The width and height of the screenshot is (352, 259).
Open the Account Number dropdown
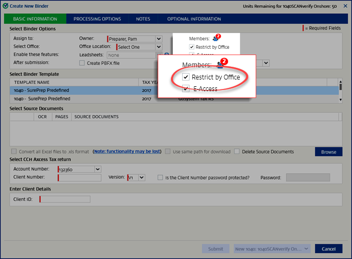pyautogui.click(x=97, y=169)
